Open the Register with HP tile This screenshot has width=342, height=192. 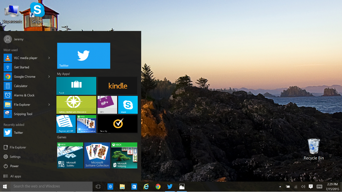(x=66, y=124)
